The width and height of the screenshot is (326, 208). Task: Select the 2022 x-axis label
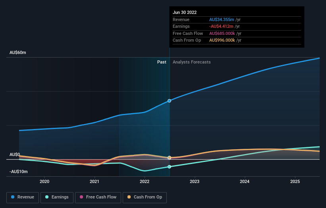point(145,181)
